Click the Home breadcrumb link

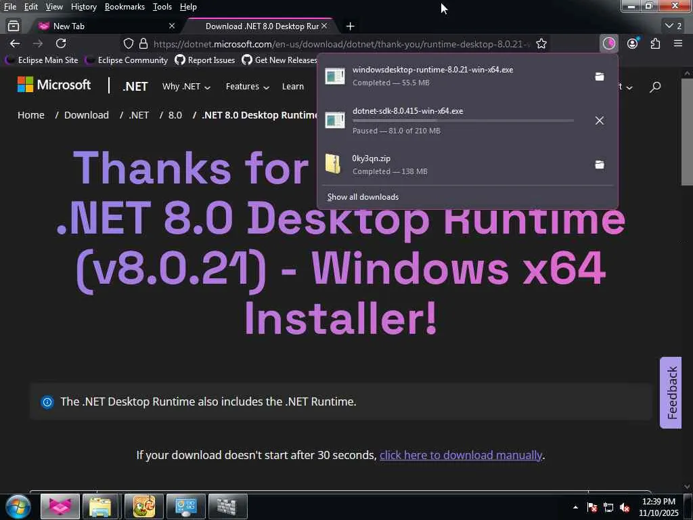(31, 115)
